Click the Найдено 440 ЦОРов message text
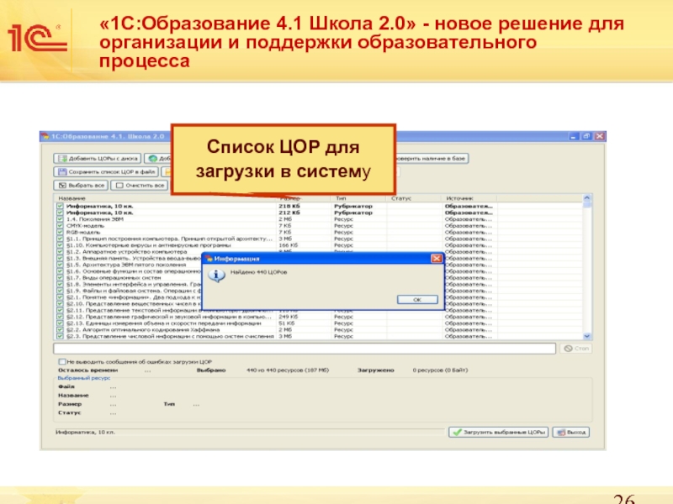This screenshot has width=673, height=504. (x=259, y=272)
